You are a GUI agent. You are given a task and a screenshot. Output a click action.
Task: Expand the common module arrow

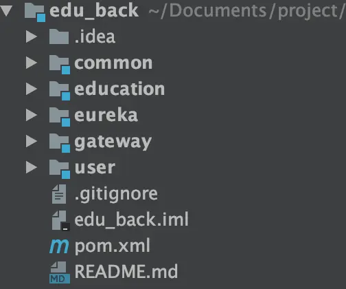(x=32, y=63)
